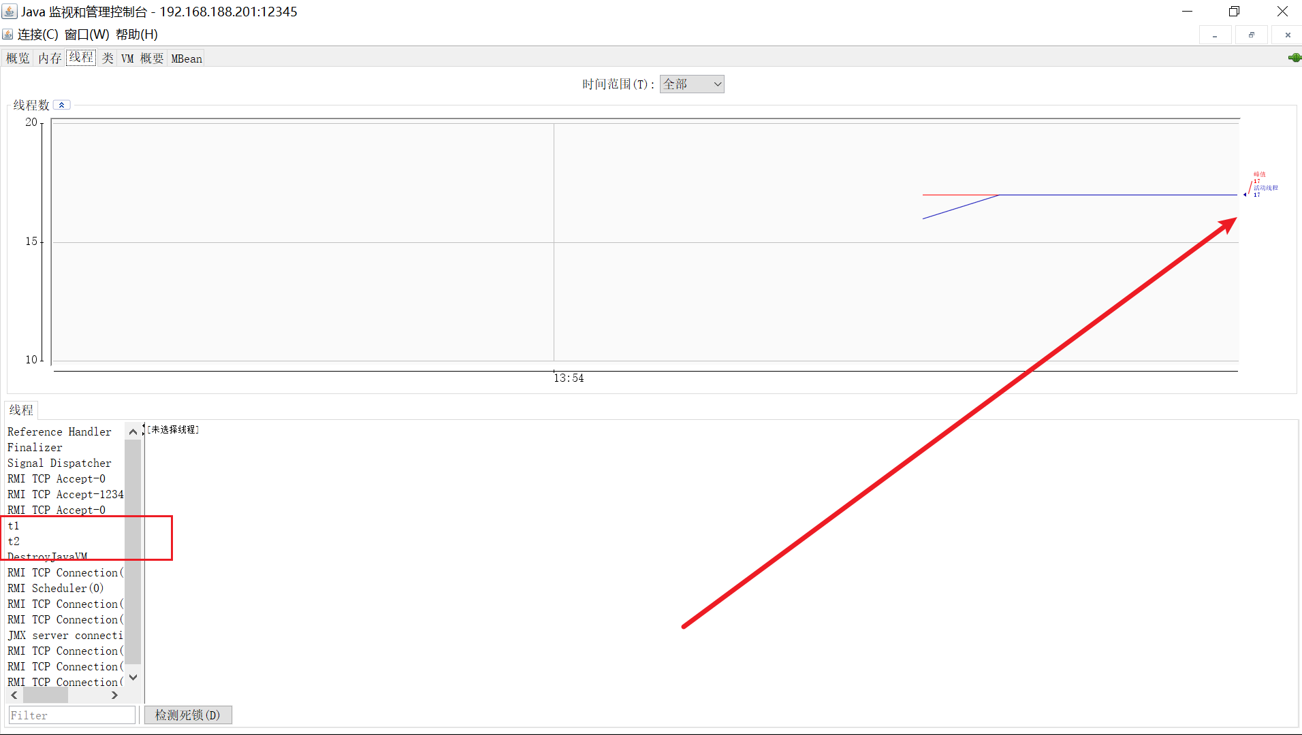Switch to the 内存 tab
The height and width of the screenshot is (735, 1302).
click(x=50, y=59)
